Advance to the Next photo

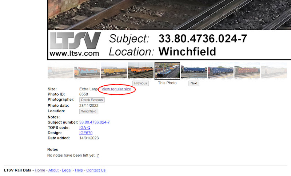[194, 83]
